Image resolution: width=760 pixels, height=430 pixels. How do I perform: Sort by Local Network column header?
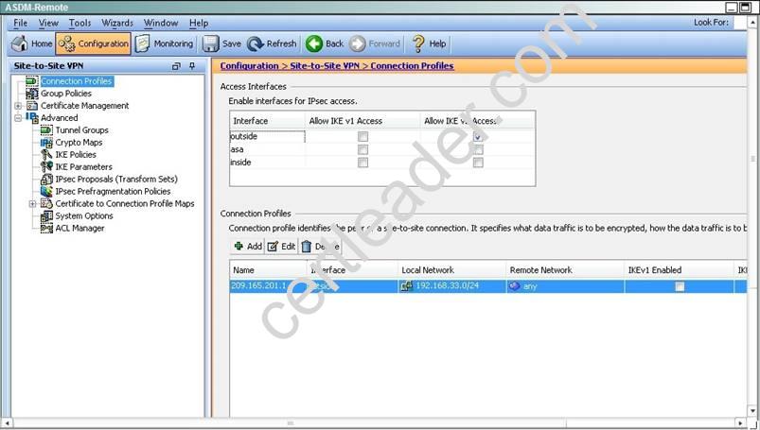(451, 270)
